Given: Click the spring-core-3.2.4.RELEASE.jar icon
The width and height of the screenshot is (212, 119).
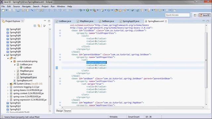Looking at the screenshot, I should pos(11,97).
